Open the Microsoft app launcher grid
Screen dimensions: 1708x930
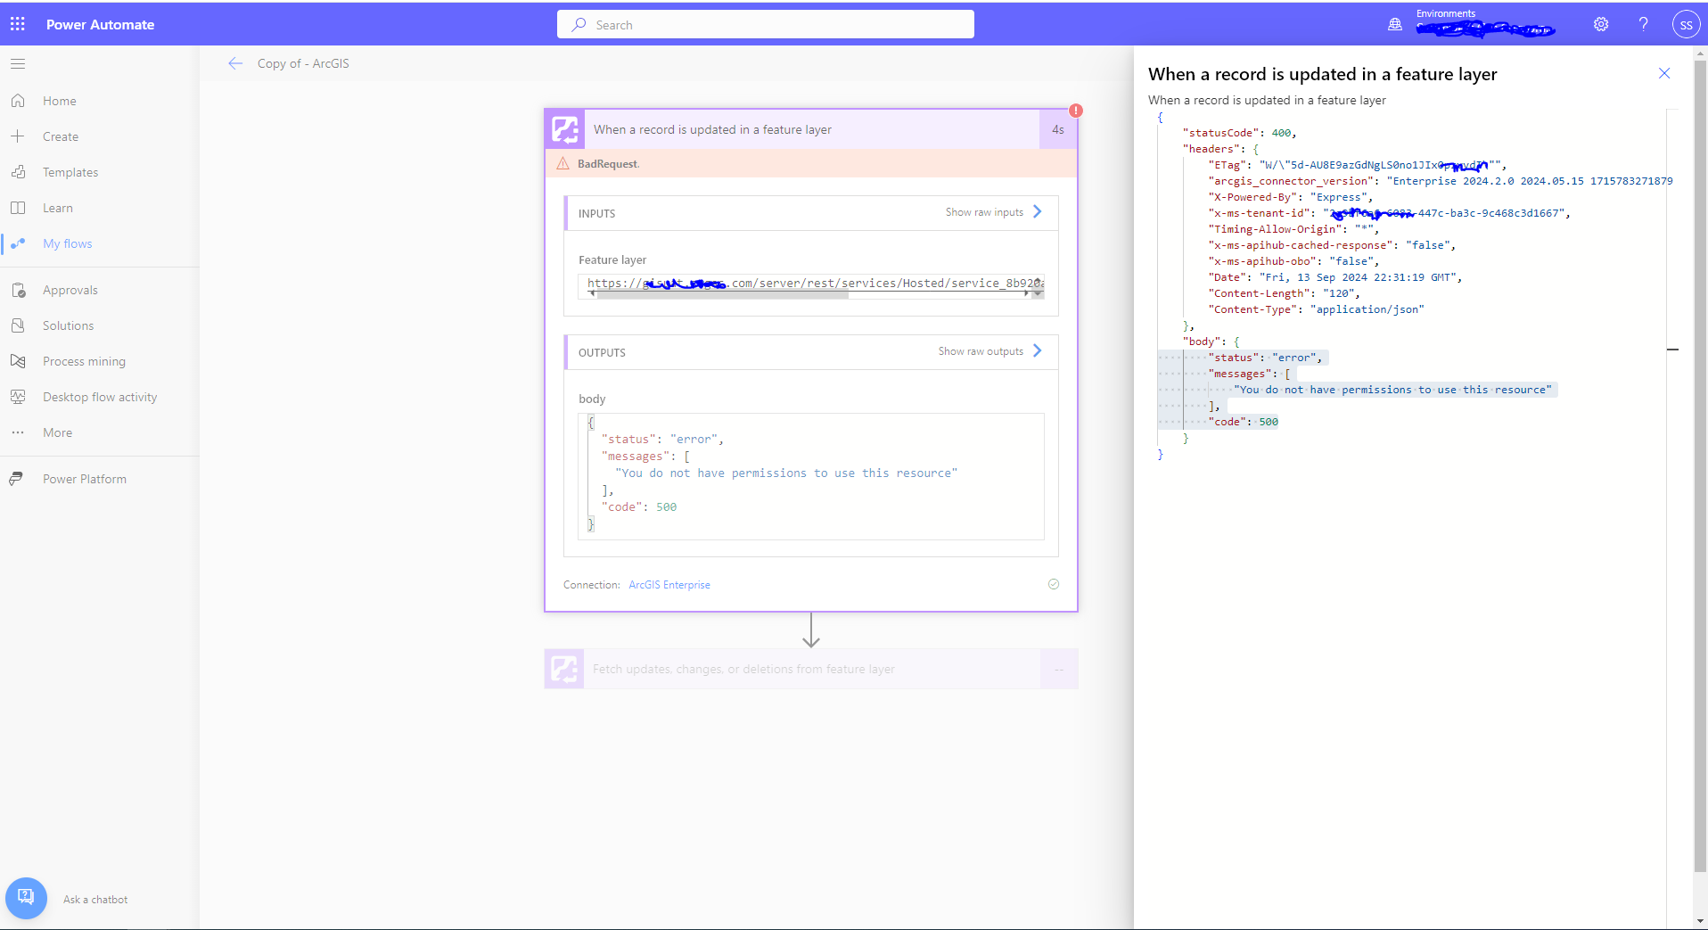(17, 24)
